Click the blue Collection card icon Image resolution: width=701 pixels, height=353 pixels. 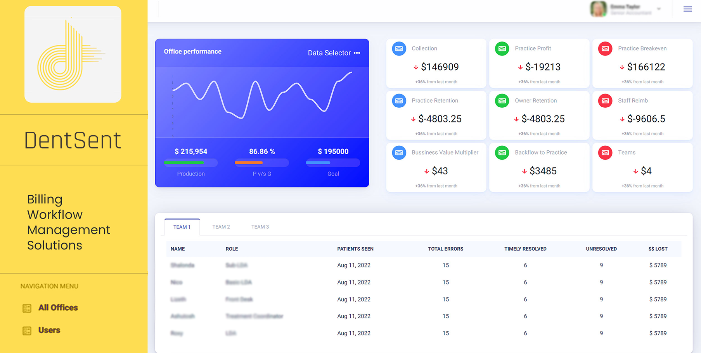(x=399, y=49)
